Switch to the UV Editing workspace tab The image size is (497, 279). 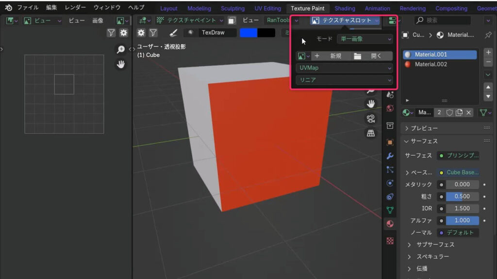click(x=268, y=9)
